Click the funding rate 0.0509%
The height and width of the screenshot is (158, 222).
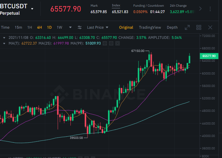140,12
